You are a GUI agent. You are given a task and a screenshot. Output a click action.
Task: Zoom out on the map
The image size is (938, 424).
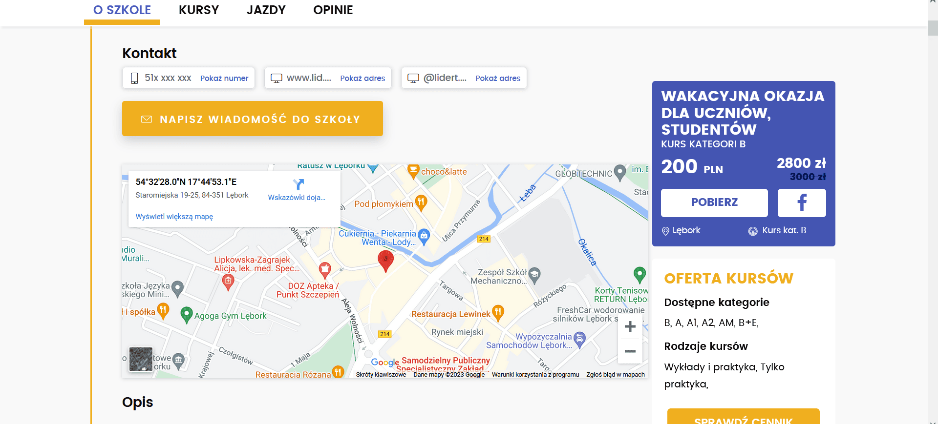point(630,351)
